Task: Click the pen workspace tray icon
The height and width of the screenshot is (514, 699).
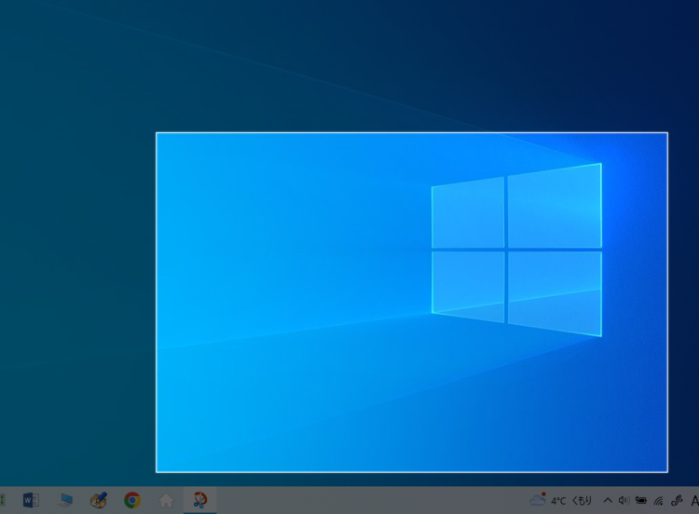Action: coord(677,501)
